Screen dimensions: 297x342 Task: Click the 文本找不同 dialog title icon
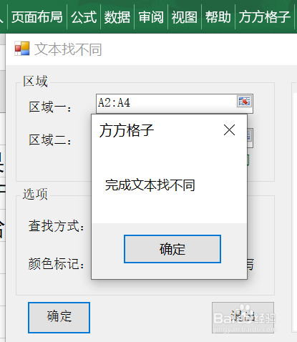[22, 49]
